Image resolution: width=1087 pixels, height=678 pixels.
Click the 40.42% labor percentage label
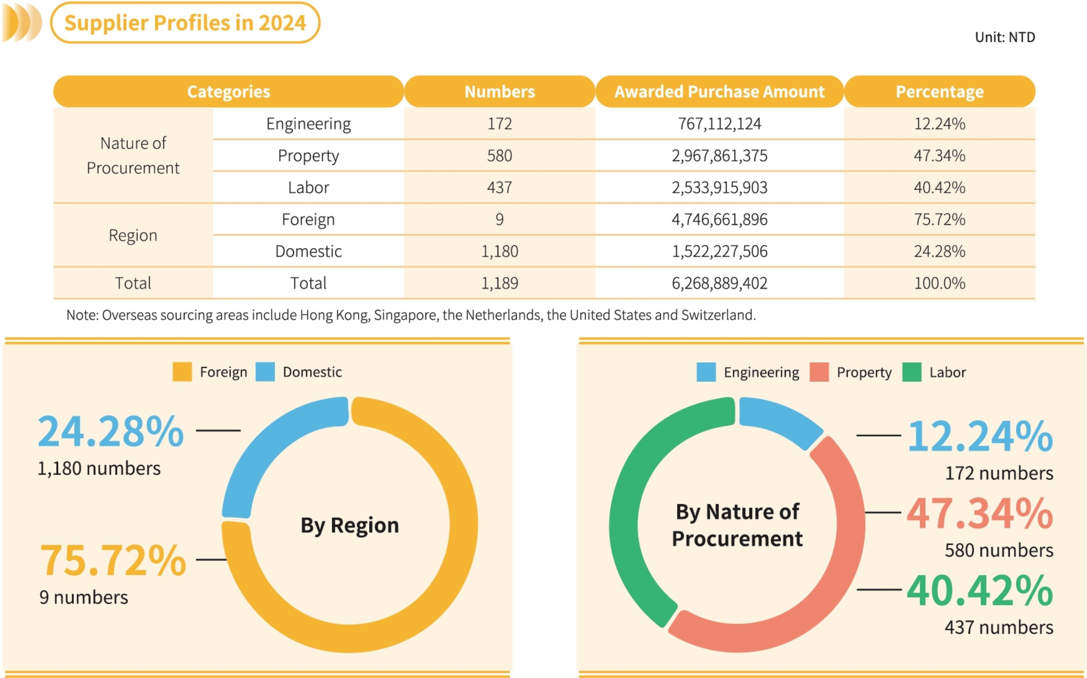pos(979,591)
